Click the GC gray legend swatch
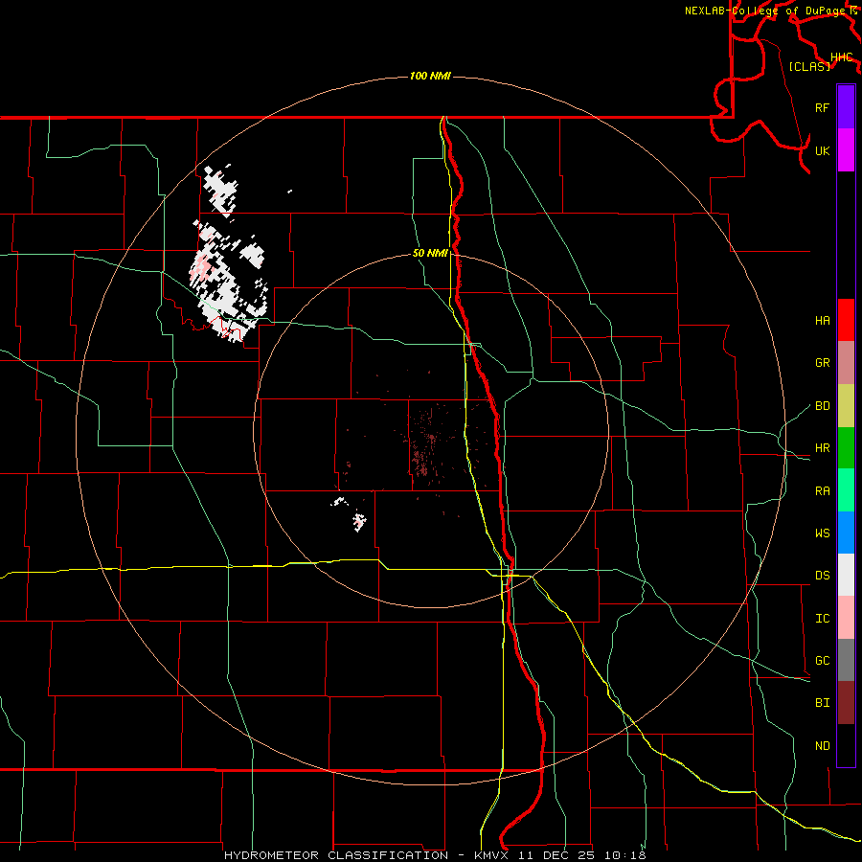Screen dimensions: 862x862 coord(846,660)
